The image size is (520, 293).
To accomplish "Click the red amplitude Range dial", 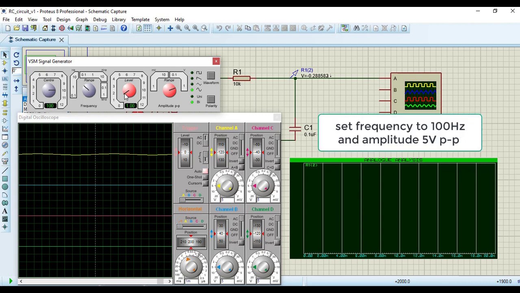I will [169, 91].
